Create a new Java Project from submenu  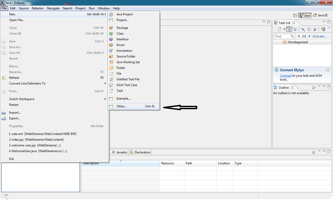[133, 14]
